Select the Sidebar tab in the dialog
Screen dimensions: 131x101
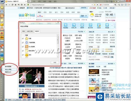click(37, 31)
